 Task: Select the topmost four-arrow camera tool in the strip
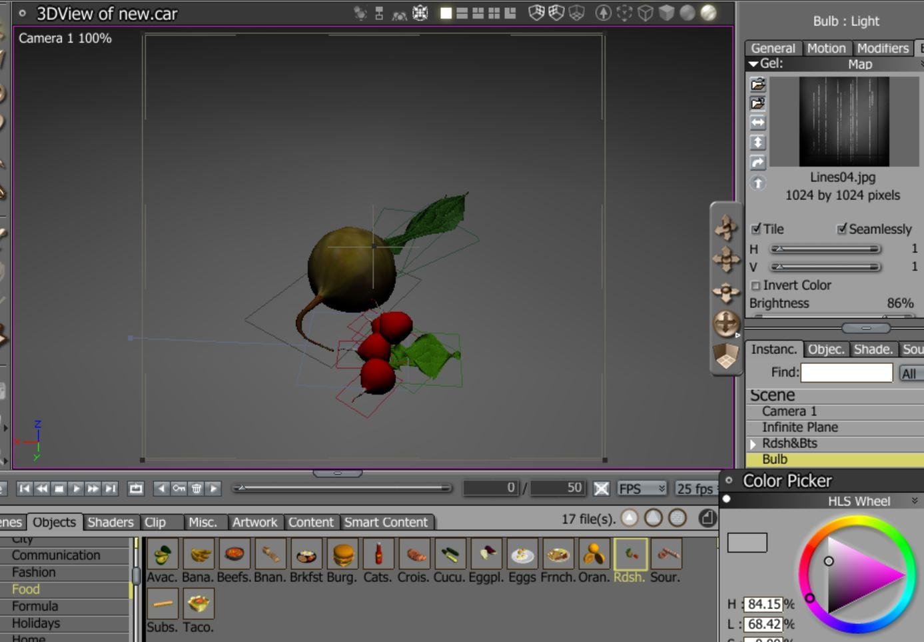pos(726,227)
